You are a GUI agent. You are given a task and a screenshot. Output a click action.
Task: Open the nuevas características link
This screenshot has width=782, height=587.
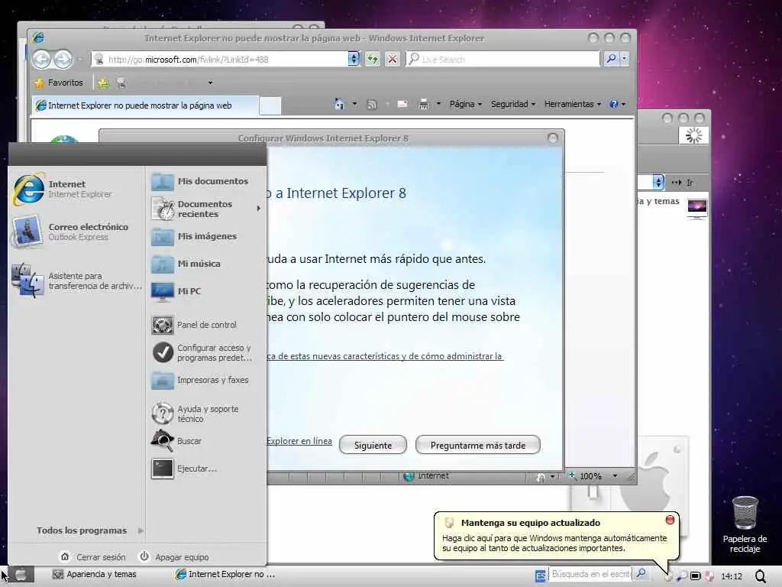point(385,356)
